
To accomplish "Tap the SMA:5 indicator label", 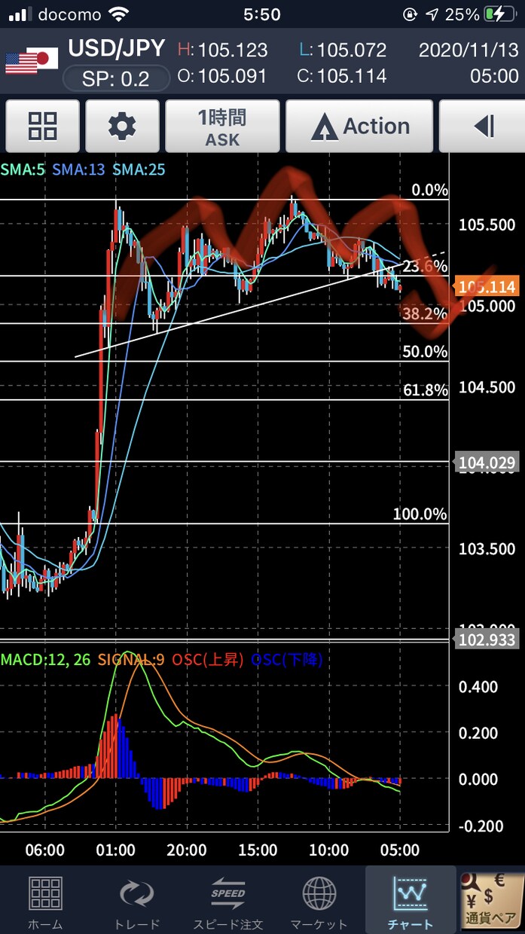I will [23, 169].
